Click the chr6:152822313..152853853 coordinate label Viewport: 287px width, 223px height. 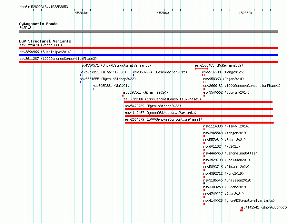click(44, 7)
